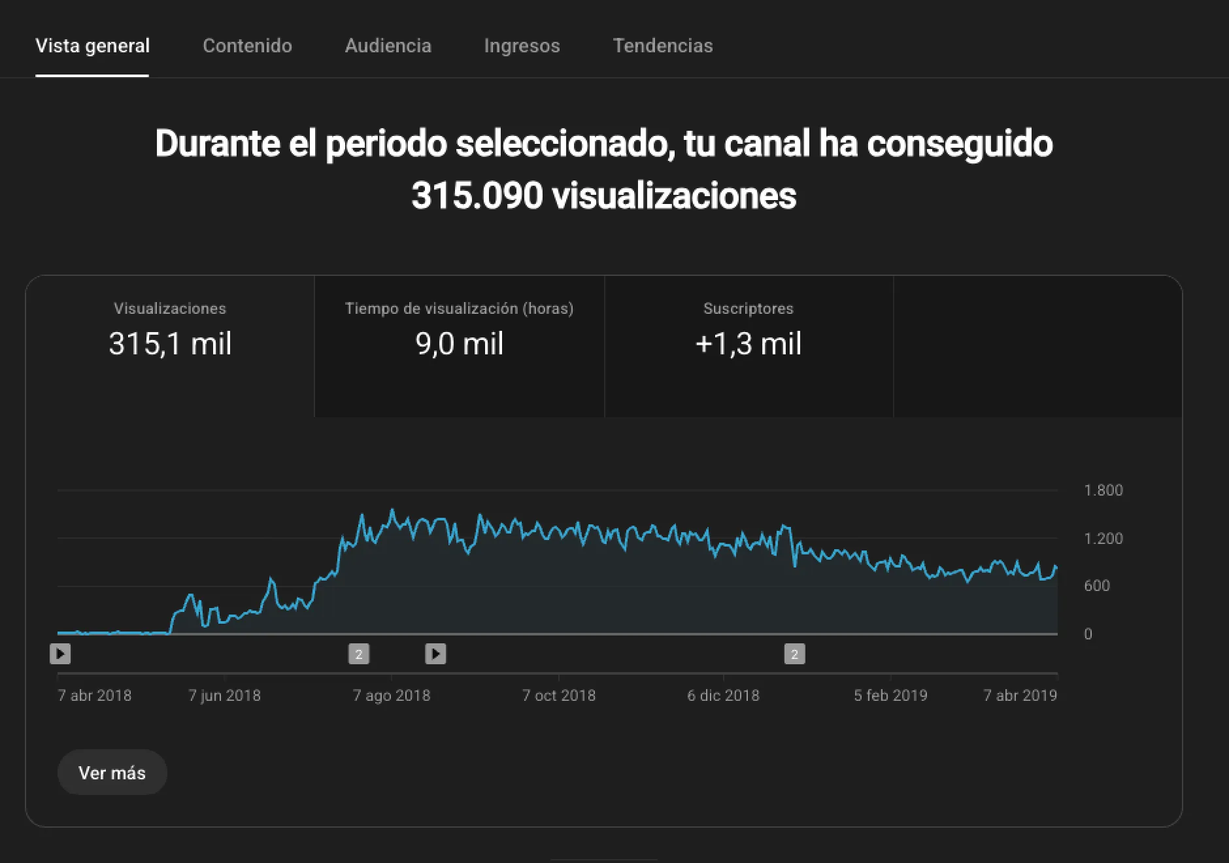1229x863 pixels.
Task: Select the Suscriptores metric card
Action: (748, 333)
